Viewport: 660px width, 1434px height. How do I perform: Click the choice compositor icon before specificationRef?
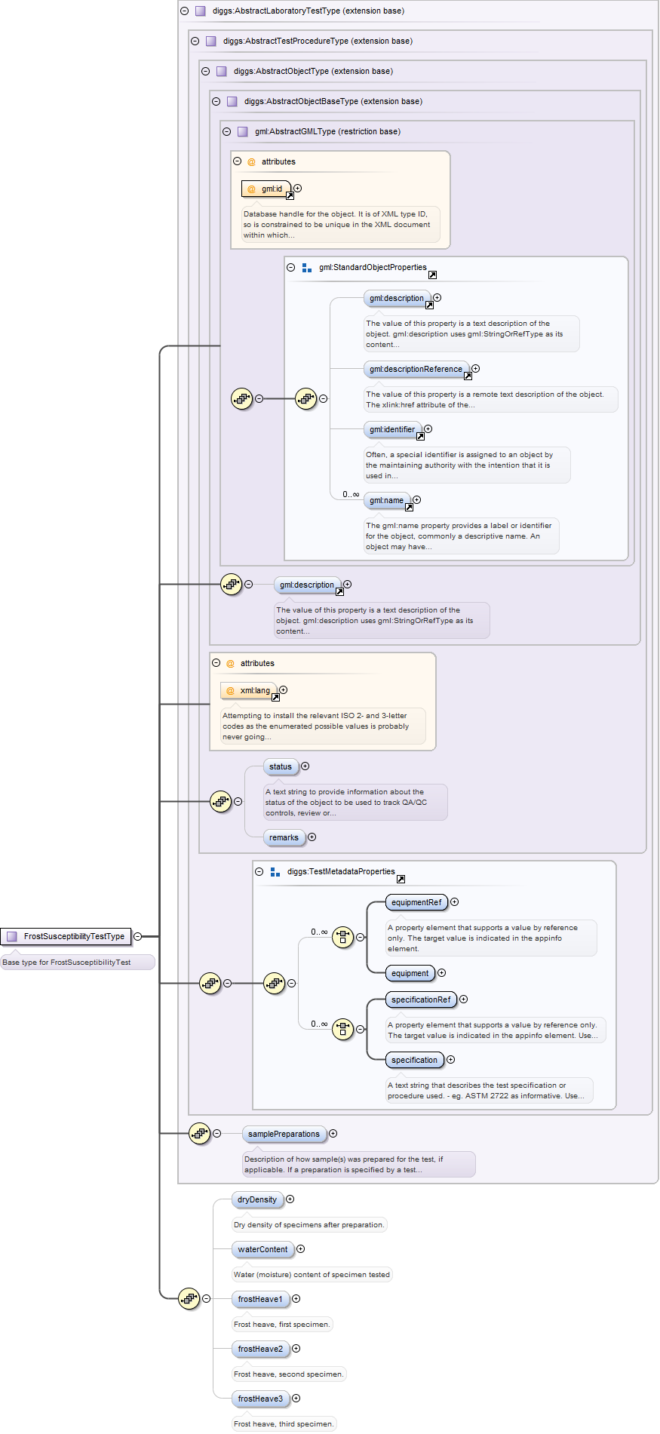point(343,1029)
